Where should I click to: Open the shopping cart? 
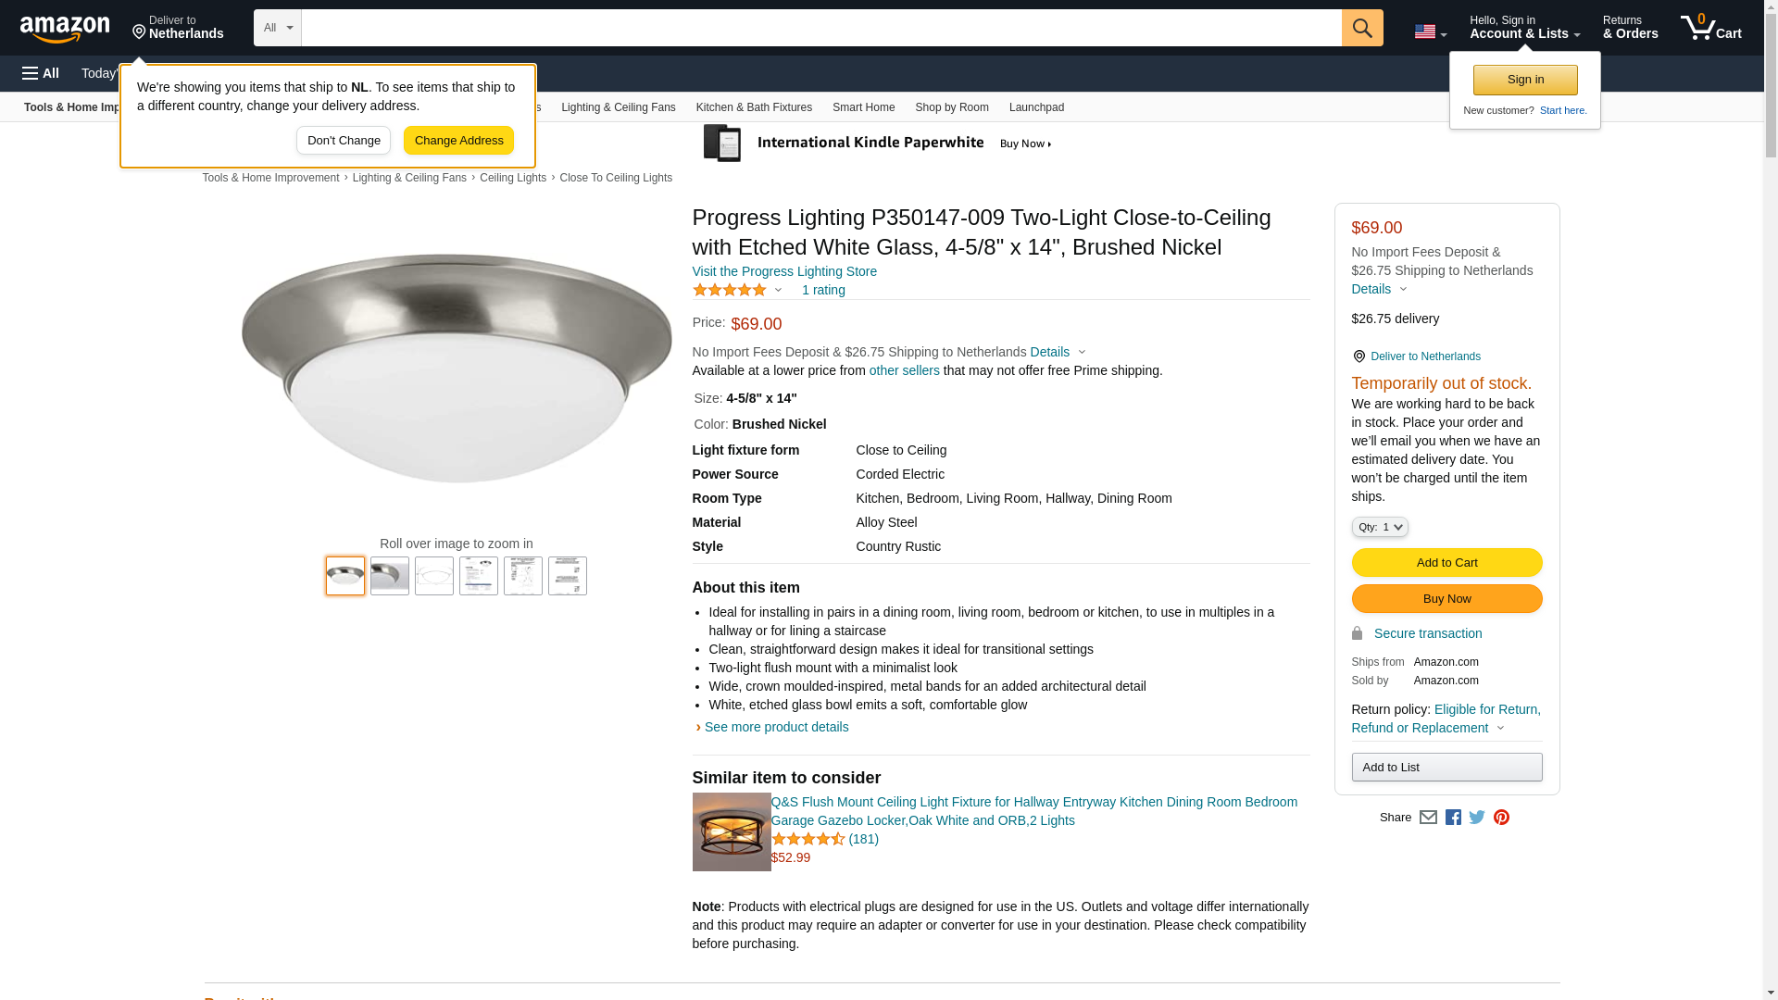1710,28
